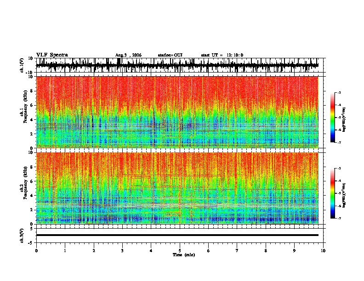Click time axis tick label "10"
The width and height of the screenshot is (364, 281).
pyautogui.click(x=323, y=251)
